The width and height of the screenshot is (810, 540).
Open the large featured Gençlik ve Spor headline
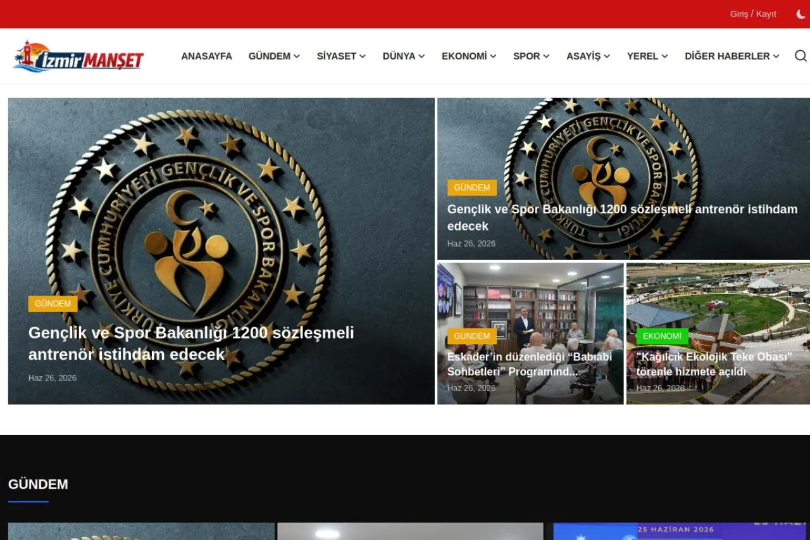coord(191,344)
